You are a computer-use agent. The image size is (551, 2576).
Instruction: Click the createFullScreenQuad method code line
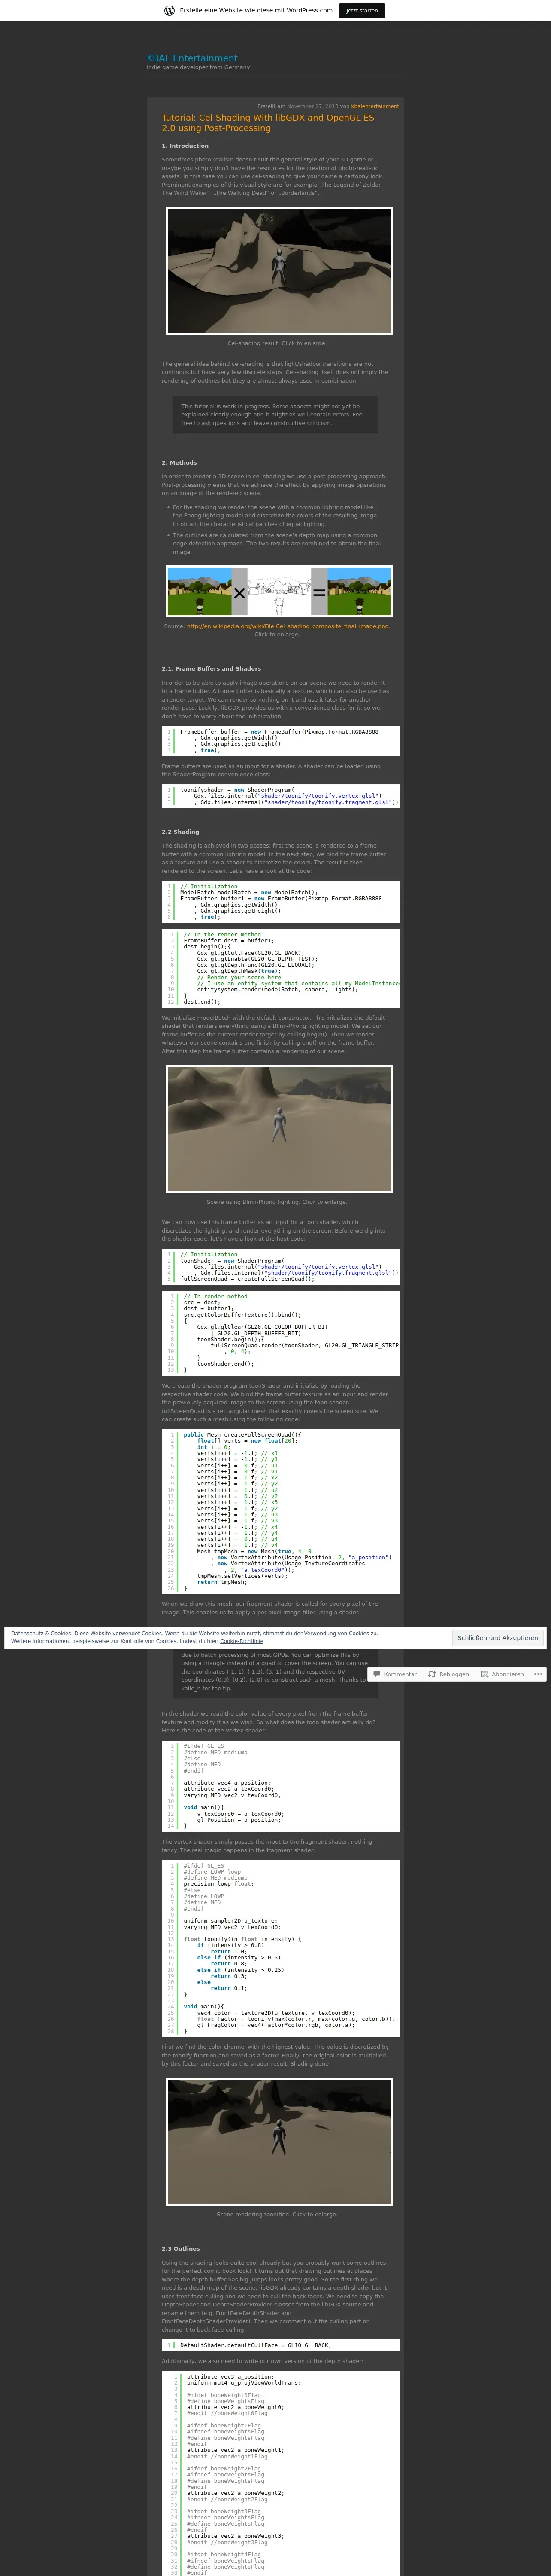(242, 1435)
